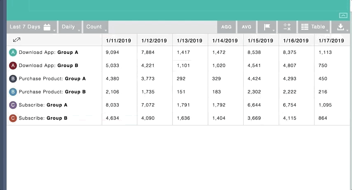Click the 4,221 cell value
The width and height of the screenshot is (352, 190).
click(x=148, y=66)
